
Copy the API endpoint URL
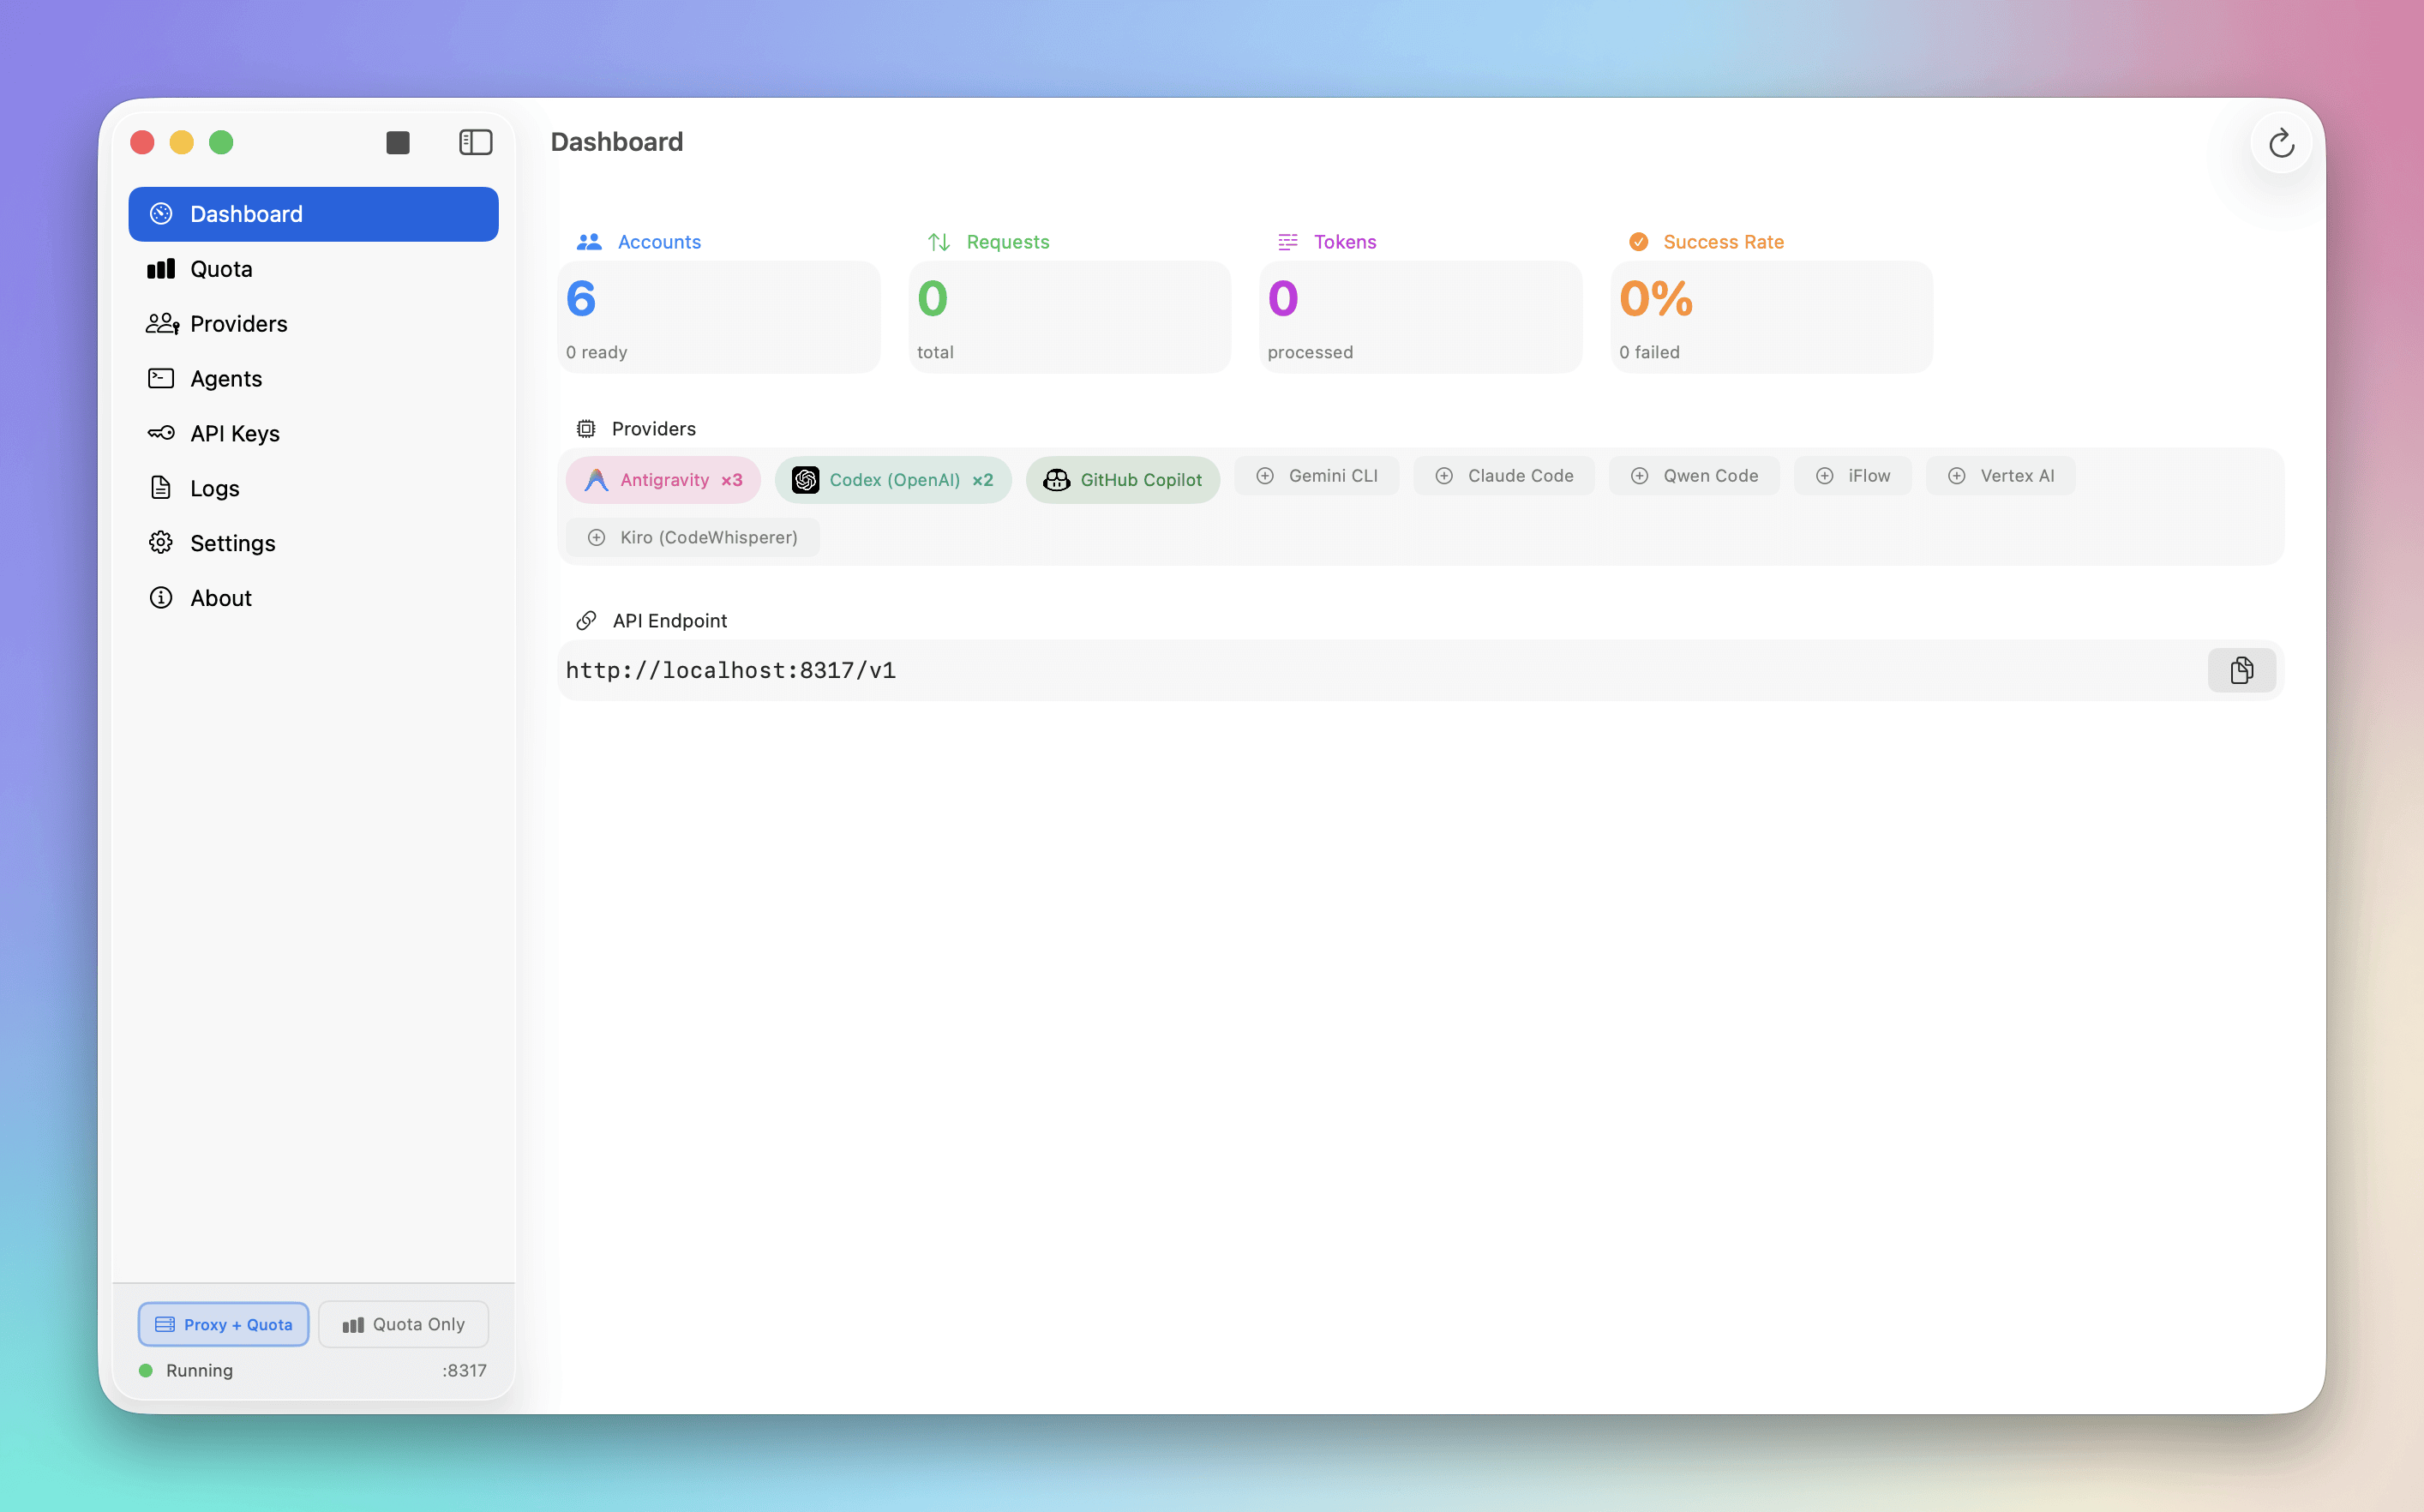pos(2241,670)
